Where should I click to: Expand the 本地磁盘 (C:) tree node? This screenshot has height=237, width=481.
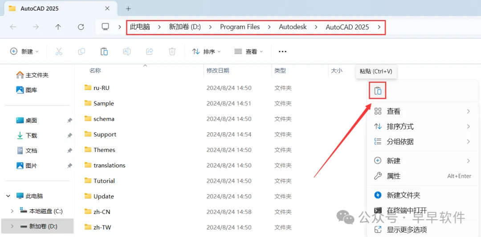click(12, 211)
